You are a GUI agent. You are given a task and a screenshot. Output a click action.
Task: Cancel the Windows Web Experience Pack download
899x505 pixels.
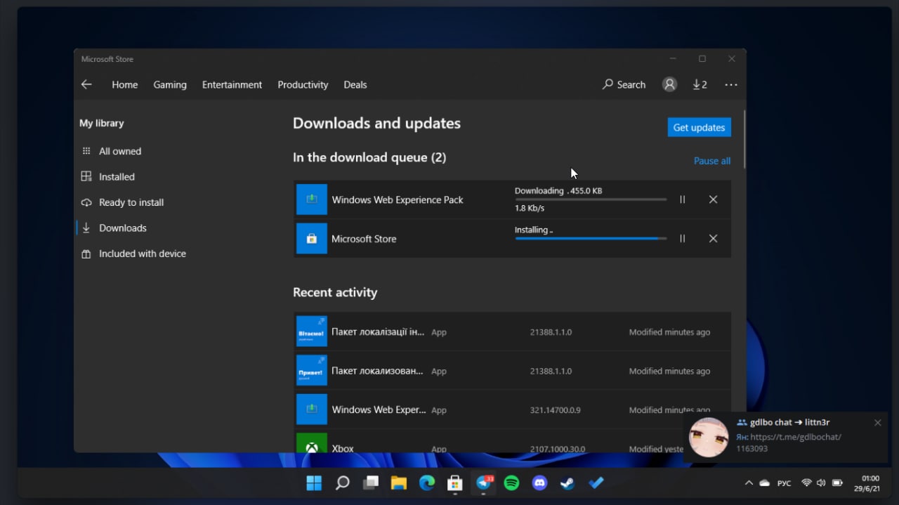tap(713, 199)
